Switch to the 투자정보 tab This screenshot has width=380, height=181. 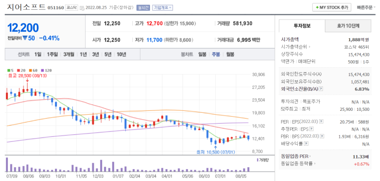pyautogui.click(x=302, y=26)
